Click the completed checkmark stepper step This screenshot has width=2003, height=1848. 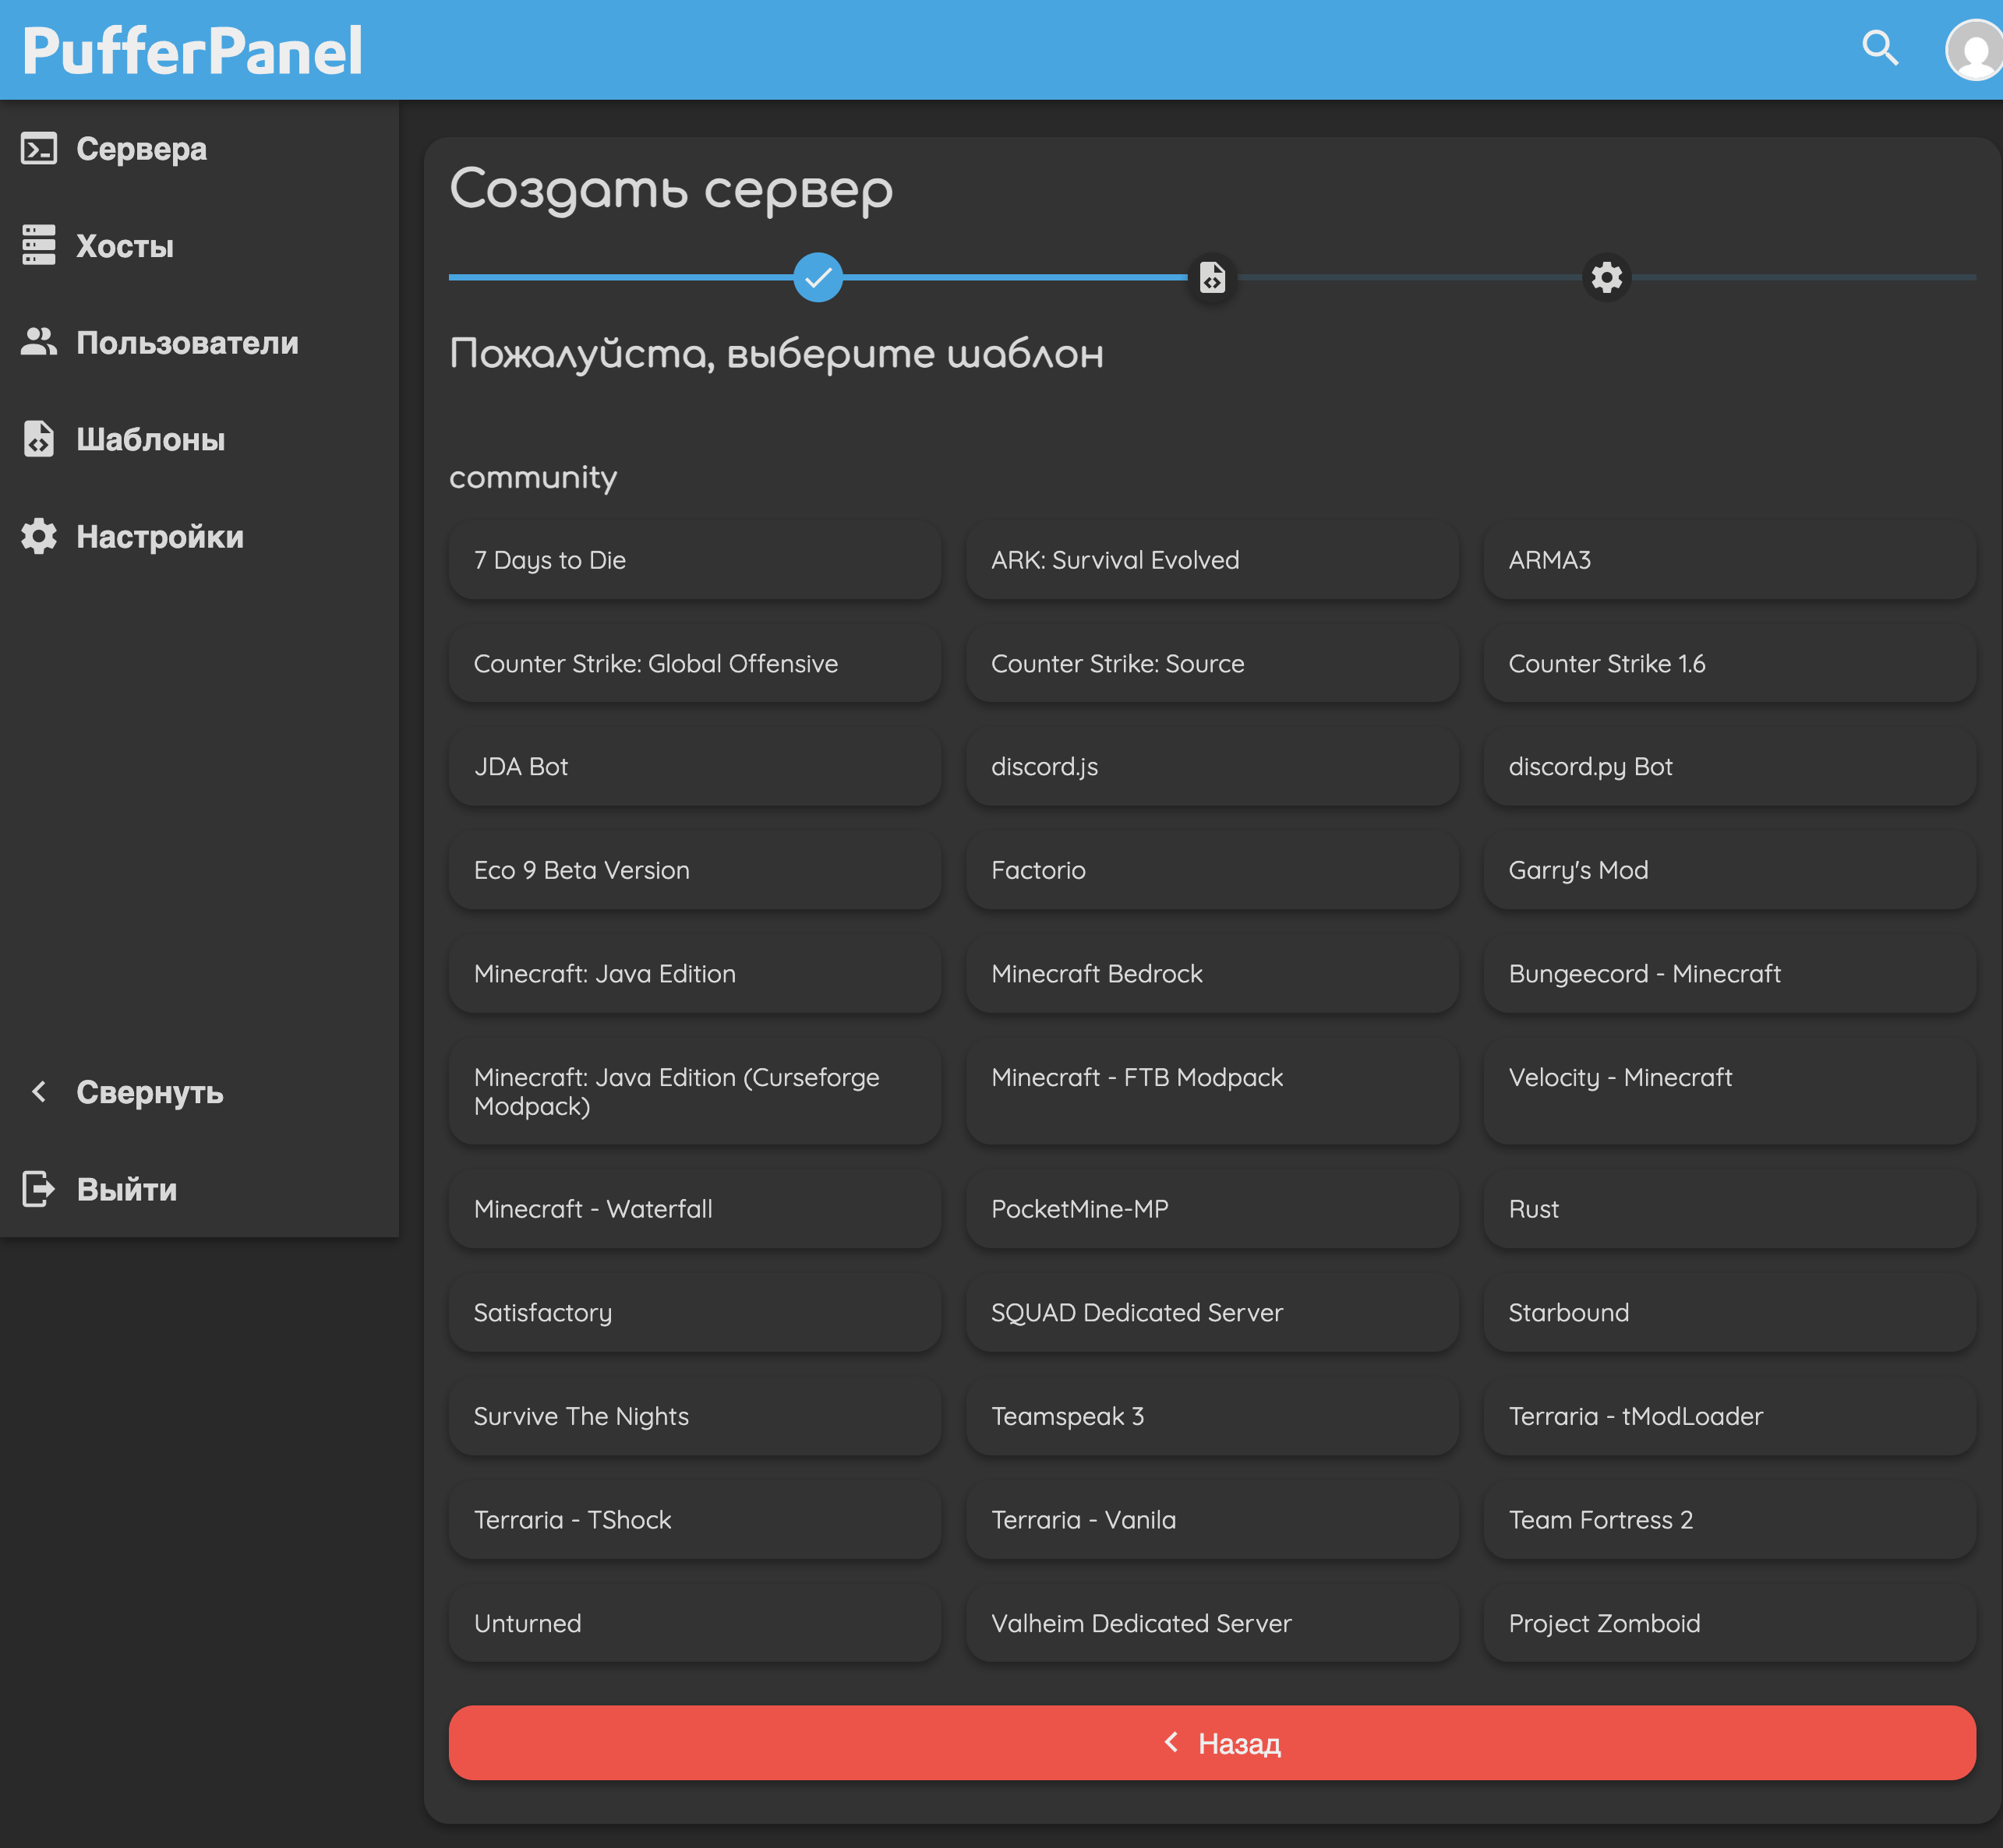coord(818,277)
